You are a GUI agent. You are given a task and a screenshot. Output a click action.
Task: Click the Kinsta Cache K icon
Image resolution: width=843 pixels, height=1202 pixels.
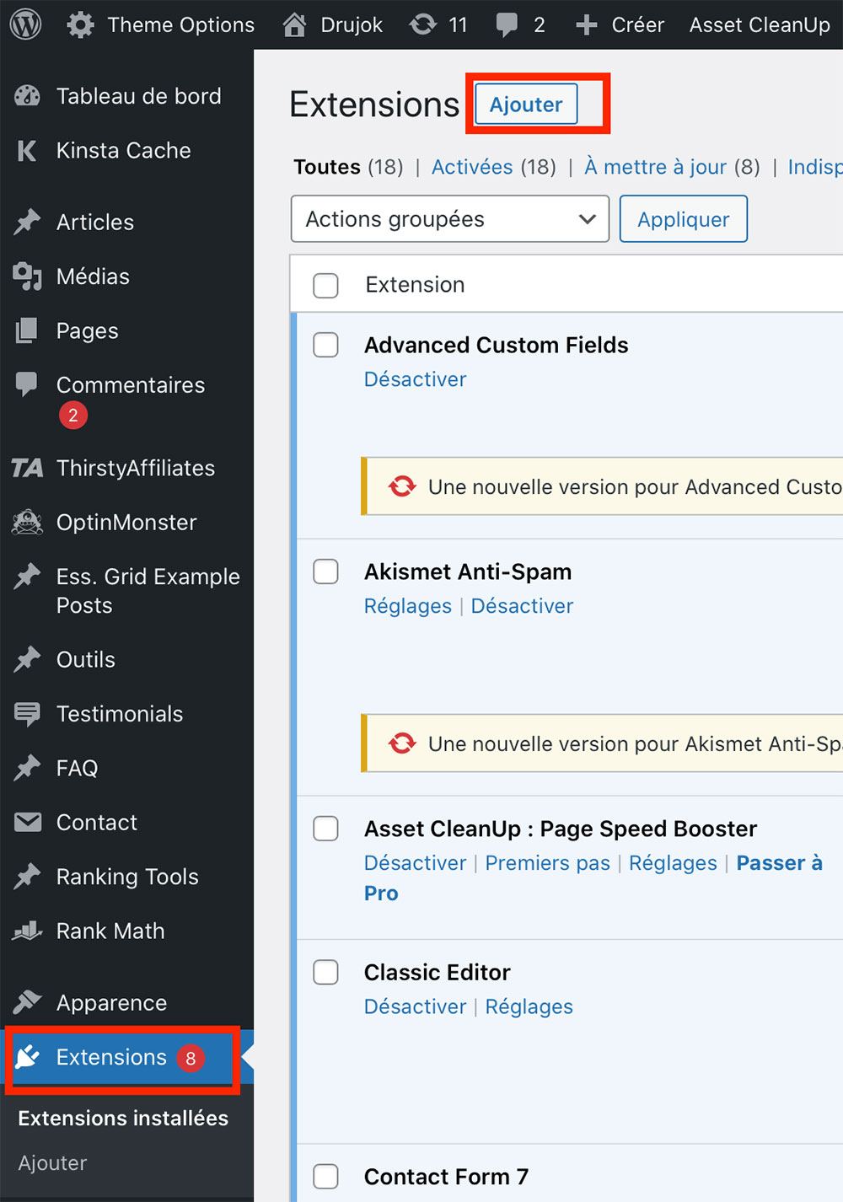pyautogui.click(x=27, y=151)
